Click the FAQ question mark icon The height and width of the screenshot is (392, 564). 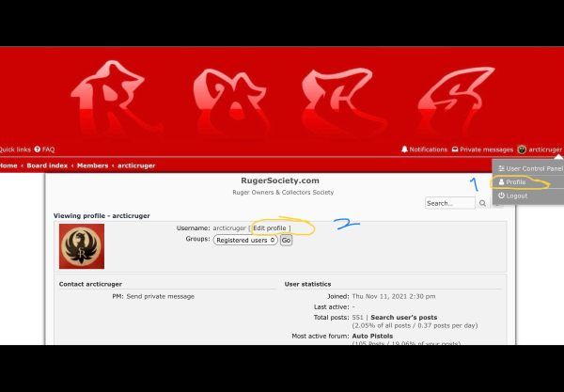pos(38,149)
